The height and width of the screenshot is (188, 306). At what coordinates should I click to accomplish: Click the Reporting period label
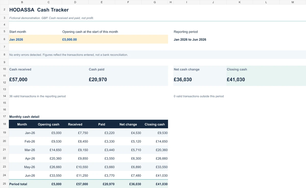(186, 32)
